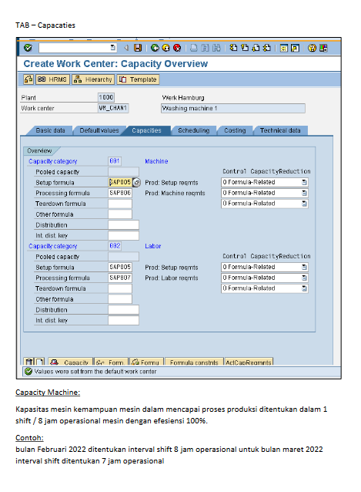Go to Next page icon
Viewport: 361px width, 492px height.
coord(256,48)
